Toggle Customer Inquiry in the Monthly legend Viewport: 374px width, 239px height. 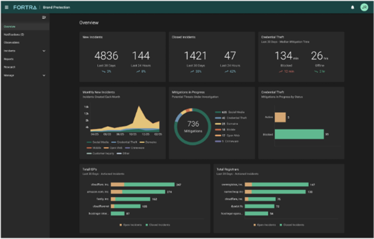[100, 153]
